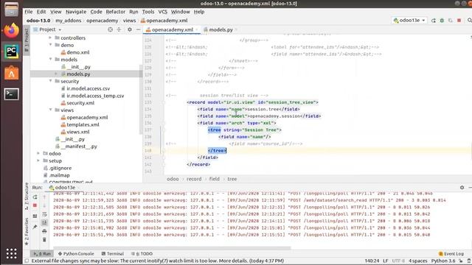Click the Python 3.6 interpreter in status bar
Image resolution: width=472 pixels, height=265 pixels.
(x=443, y=261)
